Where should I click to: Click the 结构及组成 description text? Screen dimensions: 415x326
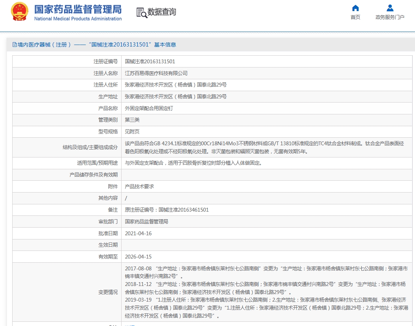[x=264, y=147]
